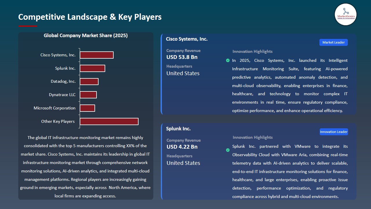Expand the Splunk Inc. card
The height and width of the screenshot is (209, 371).
pos(178,129)
